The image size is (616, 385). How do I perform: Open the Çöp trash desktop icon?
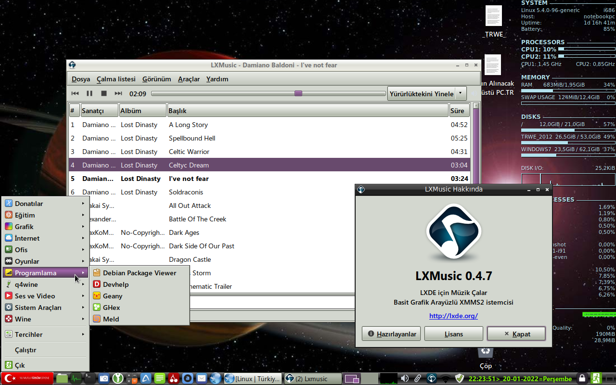(x=486, y=358)
